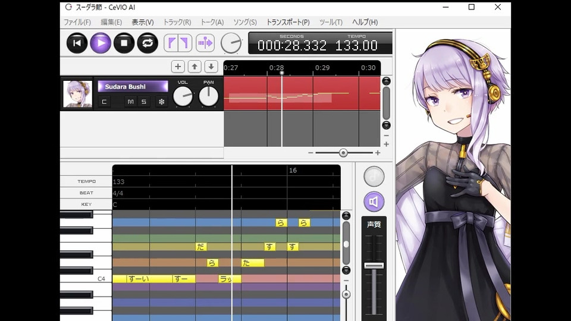Freeze the track with snowflake button
This screenshot has width=571, height=321.
coord(161,102)
